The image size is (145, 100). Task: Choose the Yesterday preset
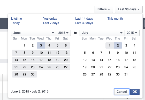click(50, 19)
